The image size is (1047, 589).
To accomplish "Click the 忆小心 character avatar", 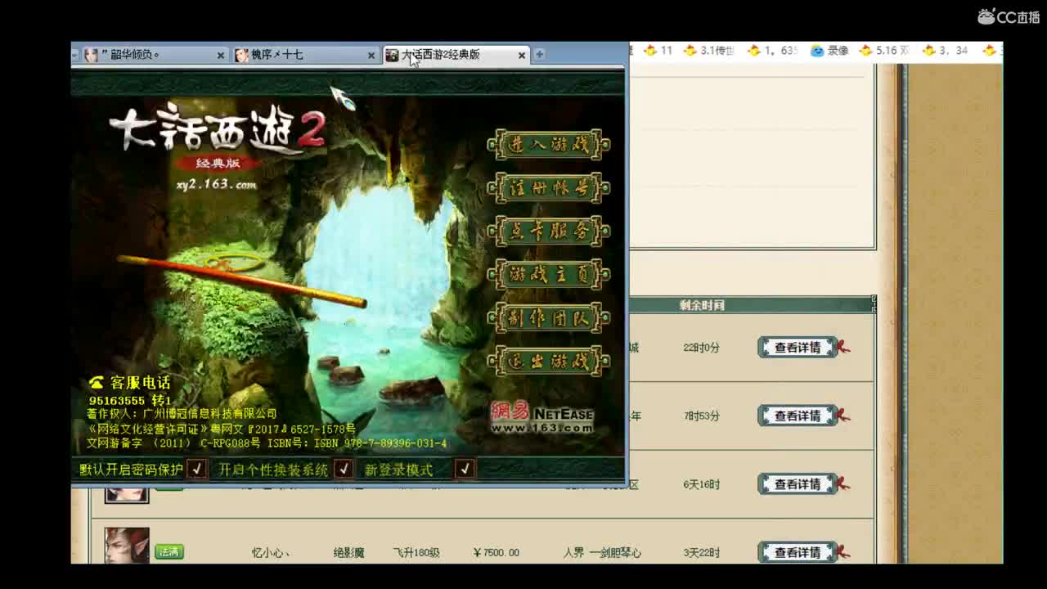I will pyautogui.click(x=127, y=546).
